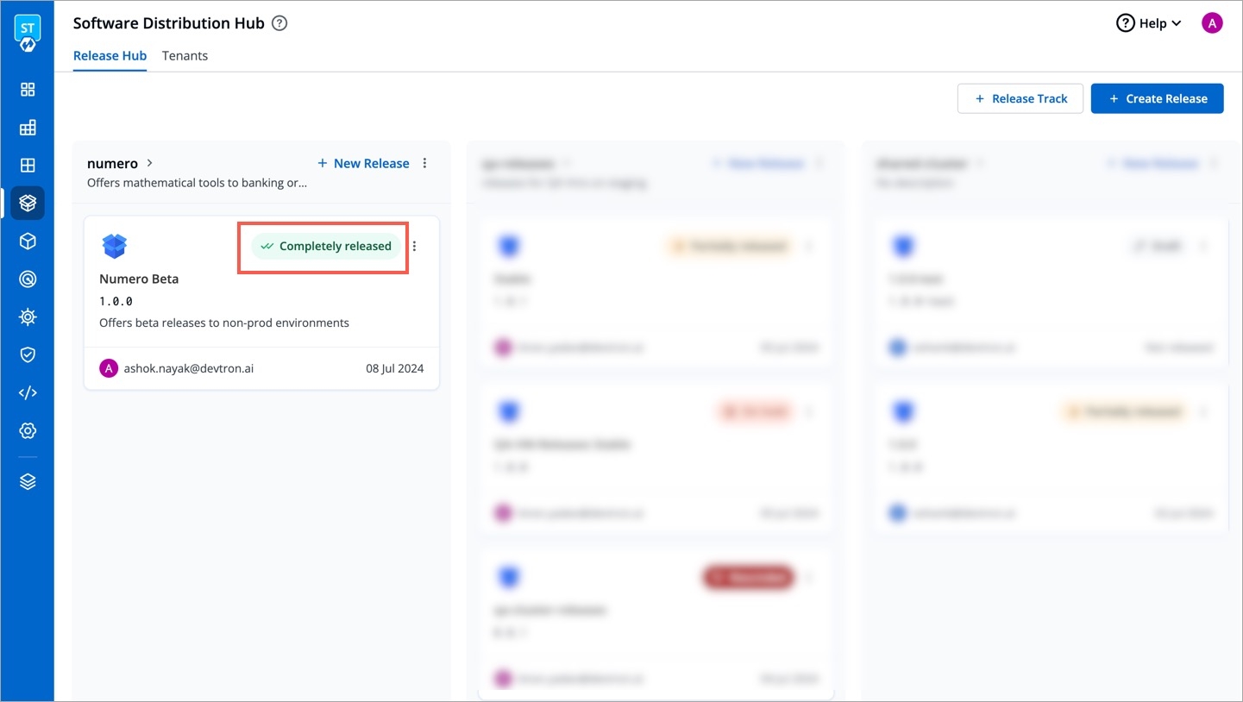Open numero track's three-dot options menu
The image size is (1243, 702).
[424, 163]
